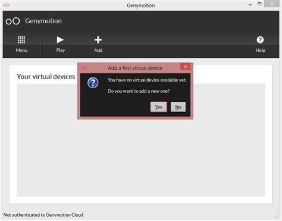Open the Menu grid icon
282x221 pixels.
pyautogui.click(x=21, y=40)
